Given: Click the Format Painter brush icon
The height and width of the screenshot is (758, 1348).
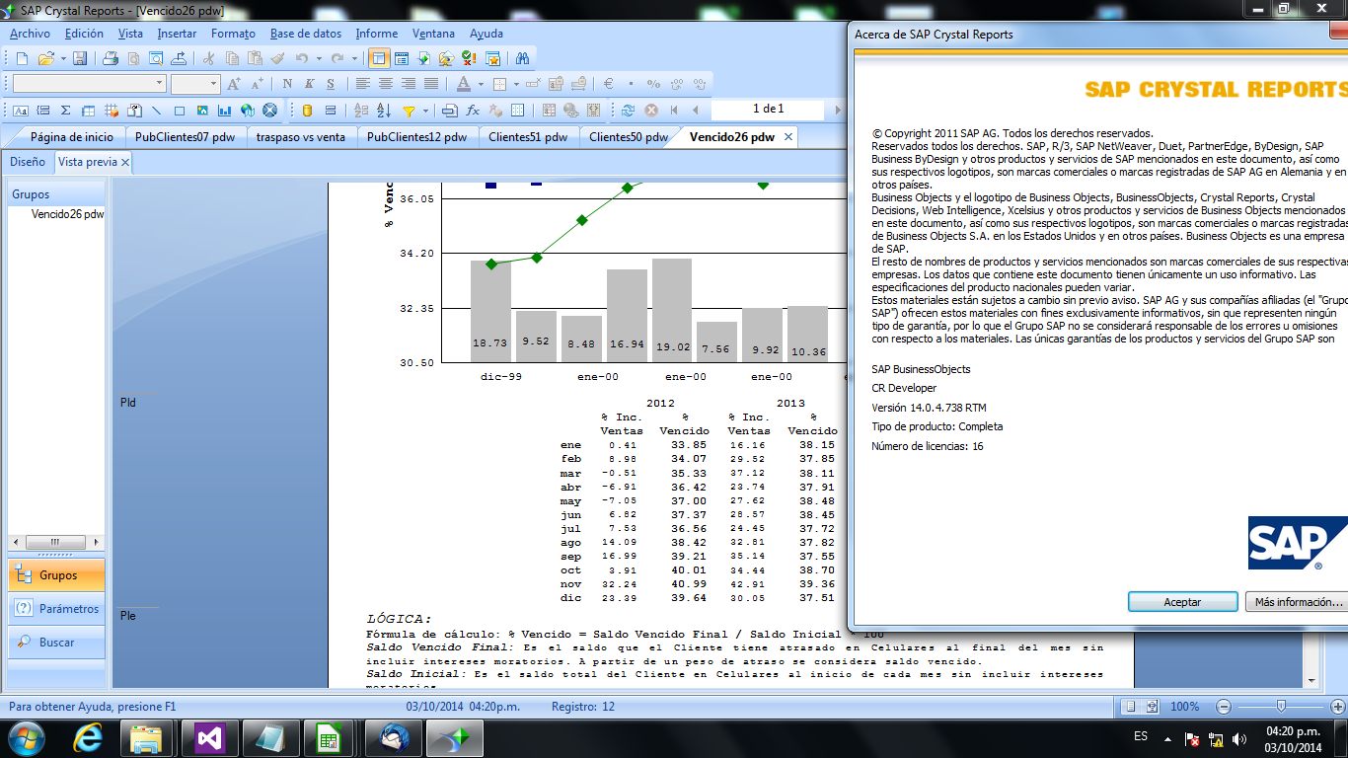Looking at the screenshot, I should click(277, 58).
